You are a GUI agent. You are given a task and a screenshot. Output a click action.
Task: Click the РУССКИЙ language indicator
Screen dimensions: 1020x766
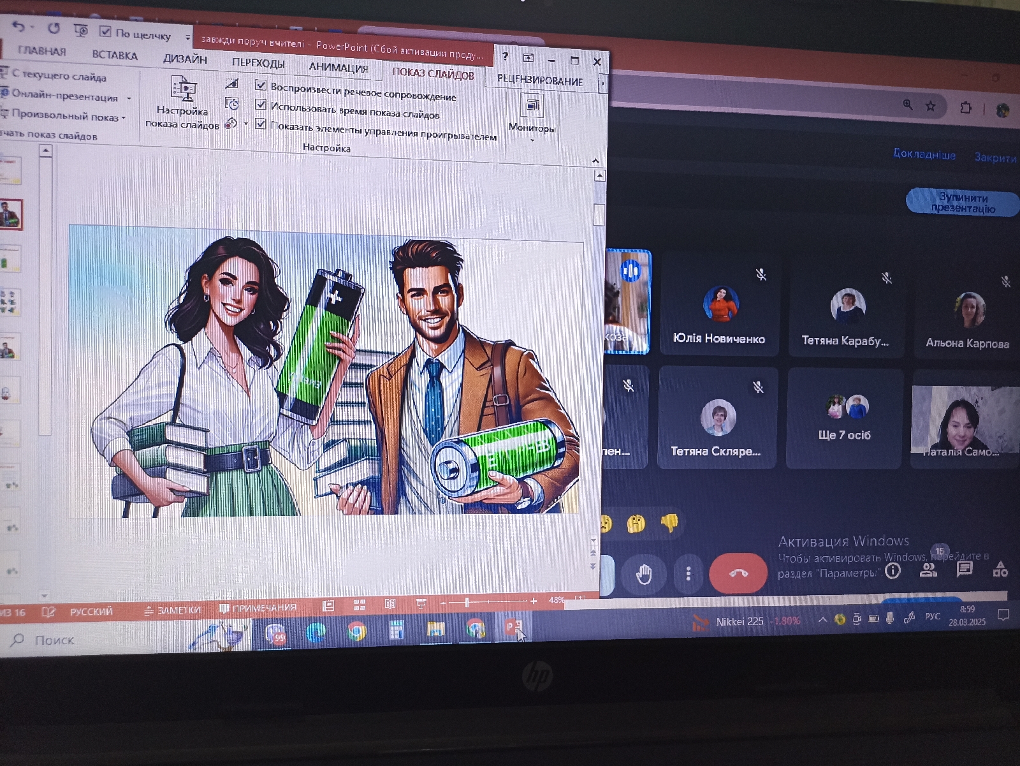(91, 612)
